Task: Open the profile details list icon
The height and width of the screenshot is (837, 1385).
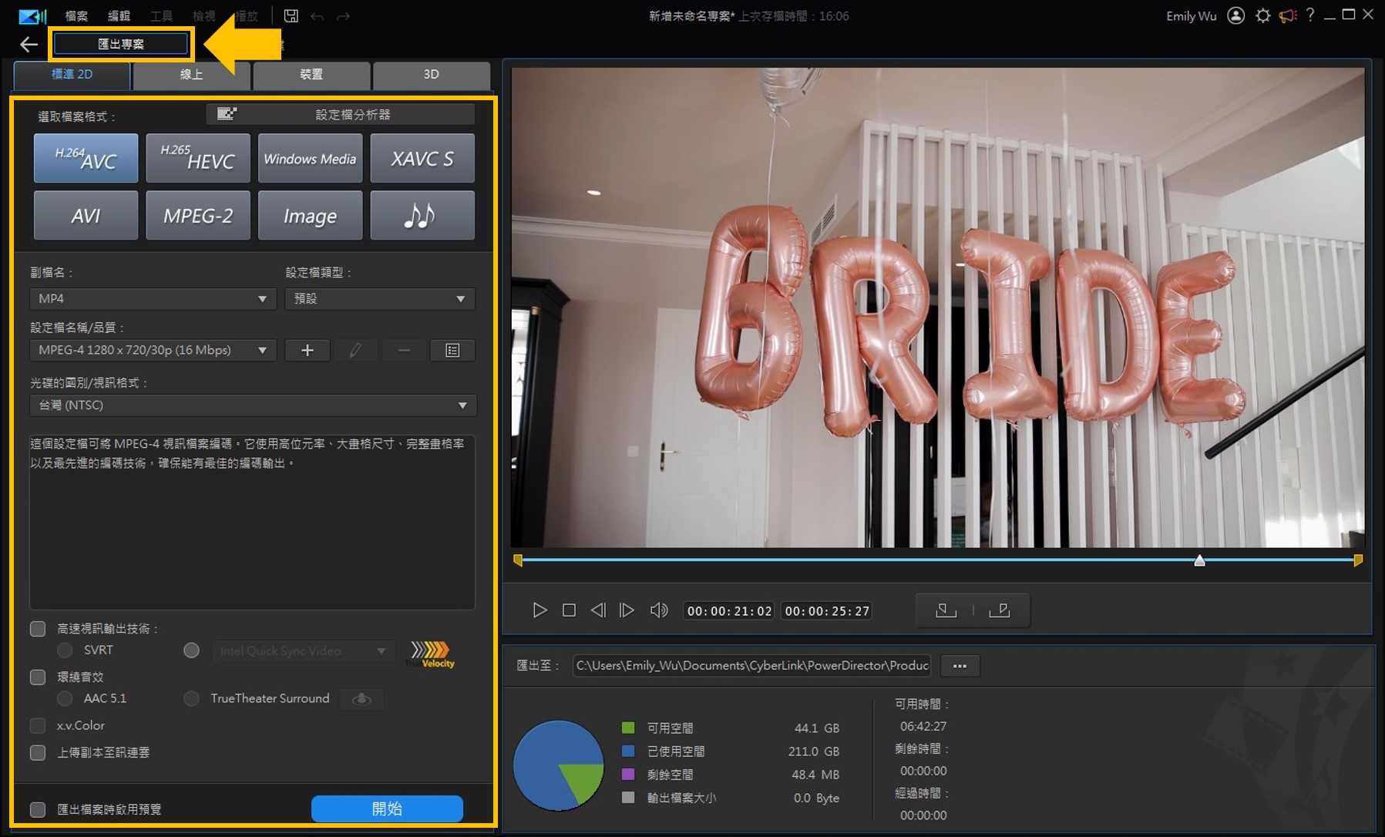Action: tap(452, 350)
